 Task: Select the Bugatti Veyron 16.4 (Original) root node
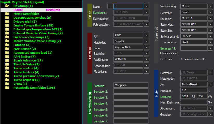pos(22,2)
